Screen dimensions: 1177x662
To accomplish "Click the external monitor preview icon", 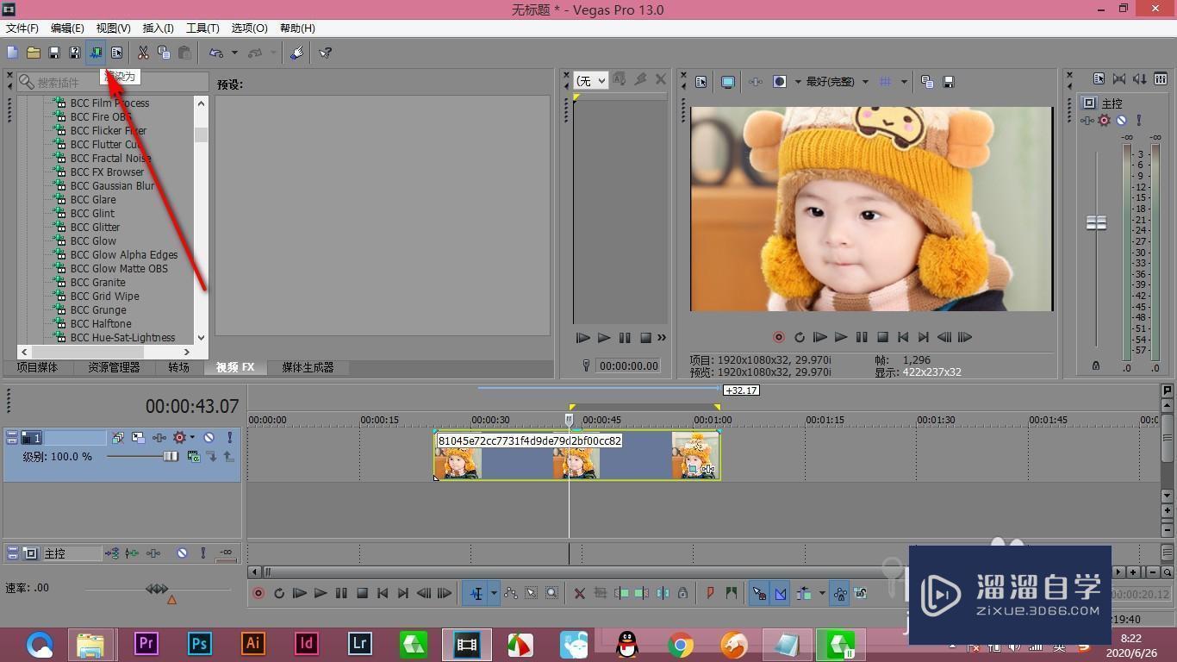I will click(x=728, y=82).
